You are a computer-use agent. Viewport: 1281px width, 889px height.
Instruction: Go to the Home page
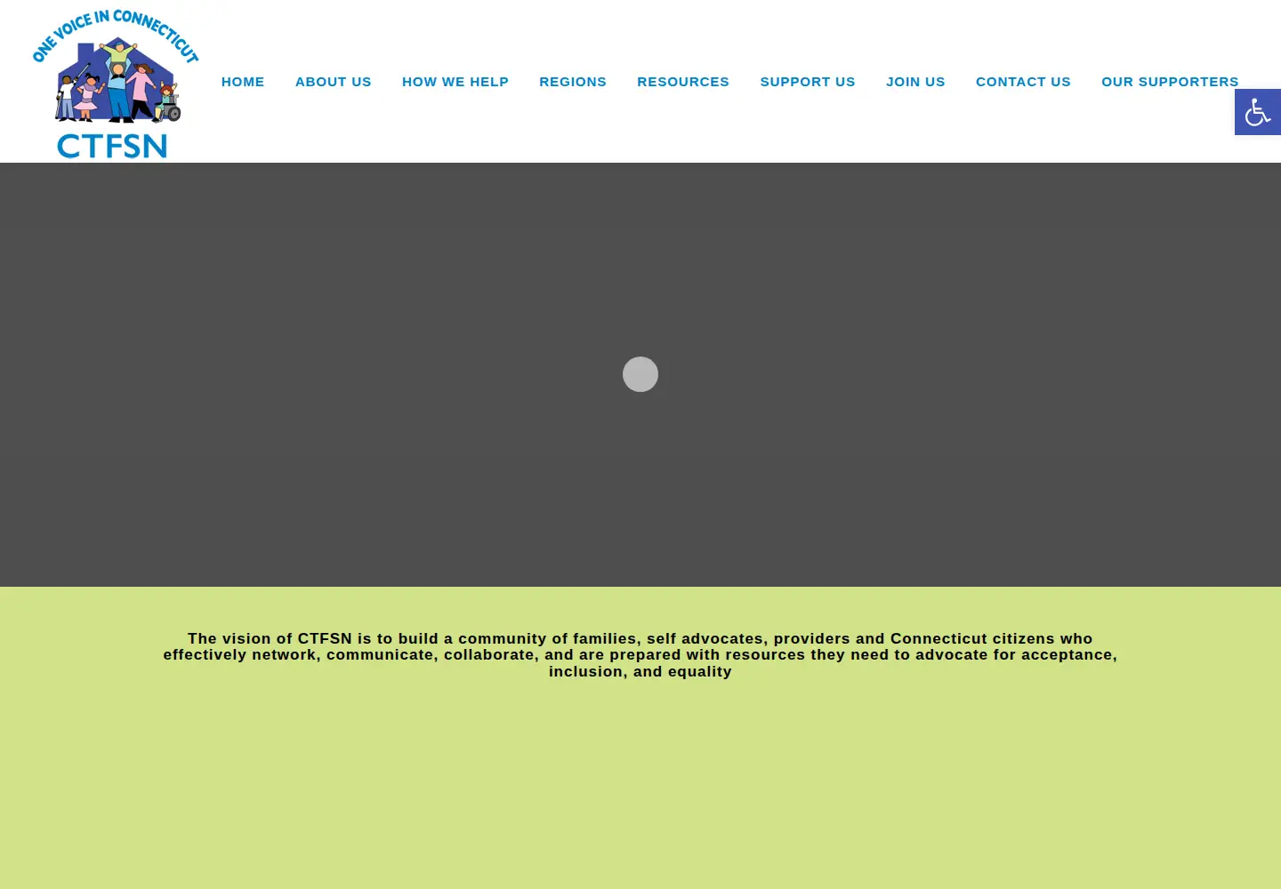243,82
